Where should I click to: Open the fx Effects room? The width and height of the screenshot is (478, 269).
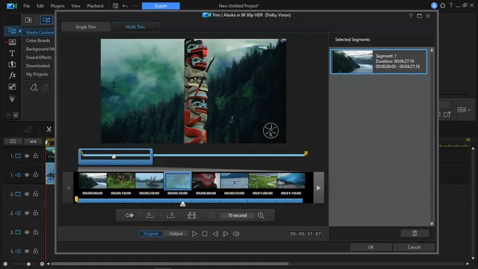(12, 75)
